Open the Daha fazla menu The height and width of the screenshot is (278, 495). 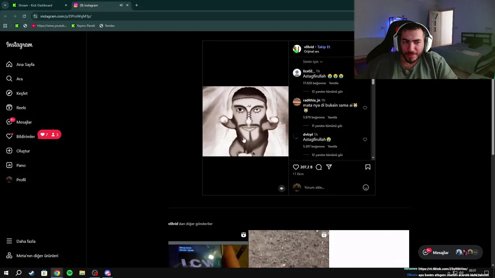21,241
